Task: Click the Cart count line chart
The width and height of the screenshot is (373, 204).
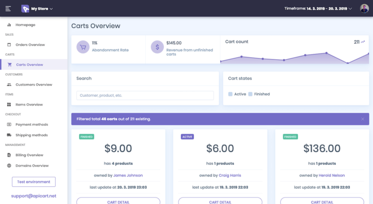Action: pyautogui.click(x=295, y=57)
